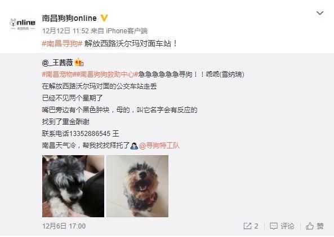Open the #南昌狗狗救助中心# hashtag
This screenshot has height=237, width=334.
[x=106, y=74]
